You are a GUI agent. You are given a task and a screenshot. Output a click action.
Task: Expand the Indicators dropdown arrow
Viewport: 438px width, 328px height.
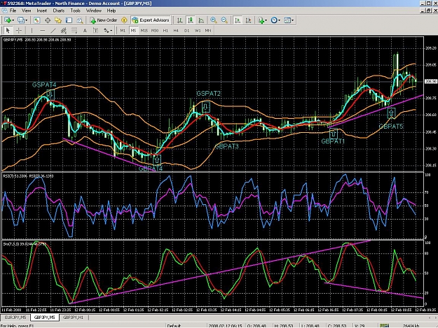[266, 20]
